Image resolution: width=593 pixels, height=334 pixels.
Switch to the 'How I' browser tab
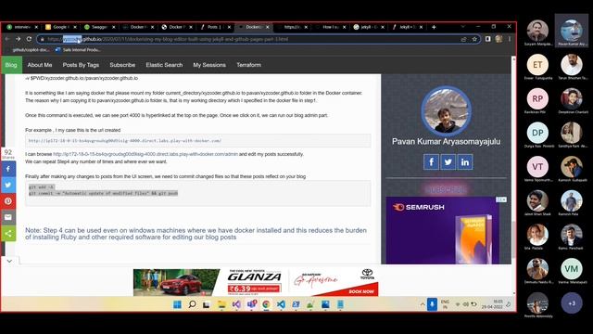click(x=330, y=27)
